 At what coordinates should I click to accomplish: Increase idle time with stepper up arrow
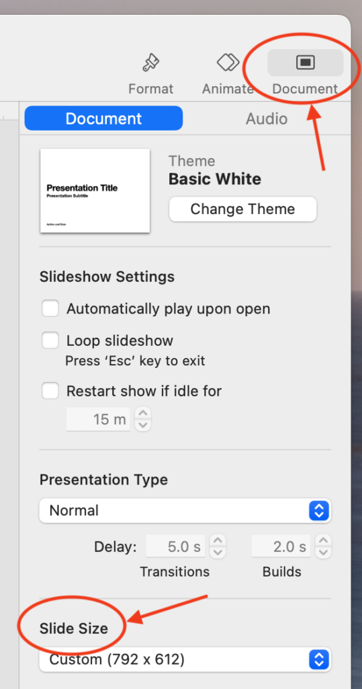pyautogui.click(x=143, y=414)
